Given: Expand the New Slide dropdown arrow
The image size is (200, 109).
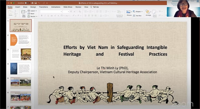Looking at the screenshot, I should click(26, 12).
